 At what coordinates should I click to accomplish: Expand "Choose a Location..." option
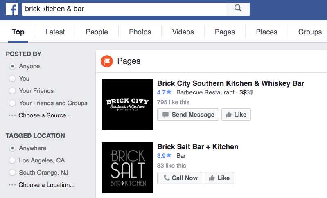[x=46, y=185]
